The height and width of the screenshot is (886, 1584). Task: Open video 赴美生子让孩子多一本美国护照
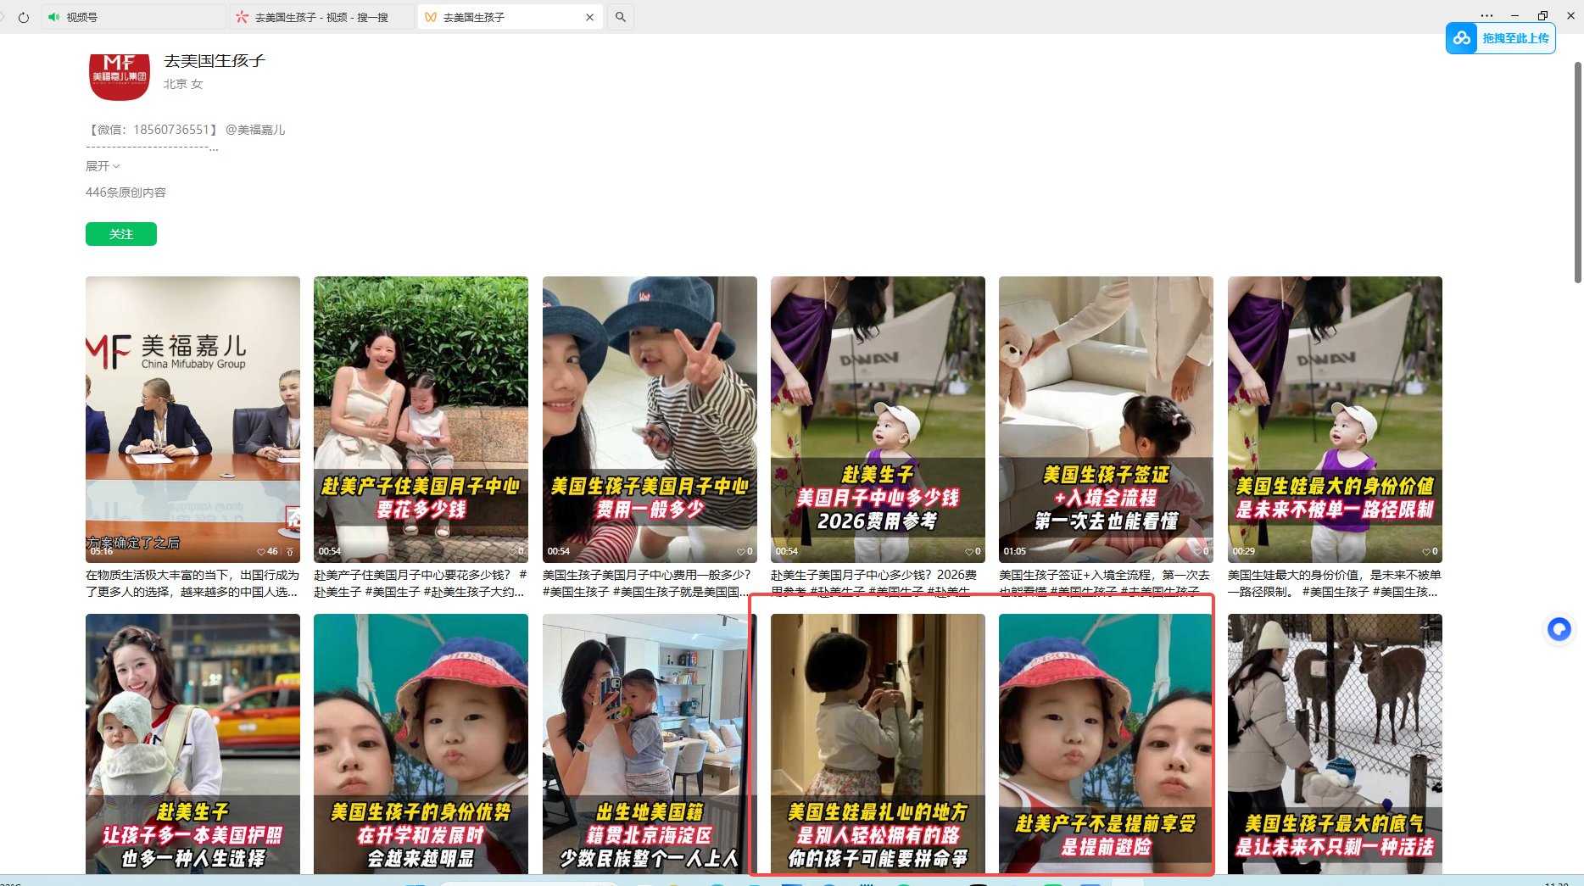(x=192, y=744)
